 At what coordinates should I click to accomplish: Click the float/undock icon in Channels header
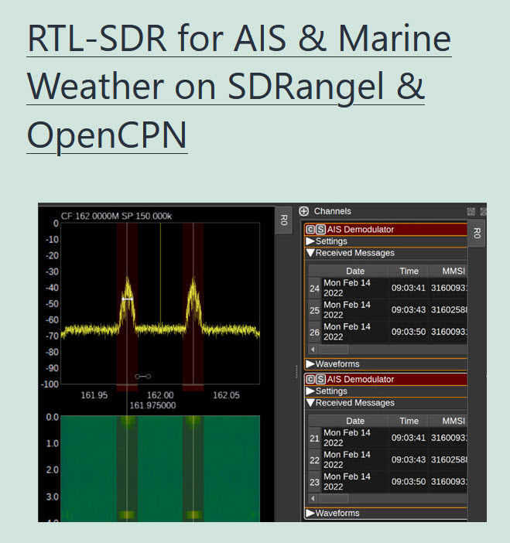pos(471,211)
